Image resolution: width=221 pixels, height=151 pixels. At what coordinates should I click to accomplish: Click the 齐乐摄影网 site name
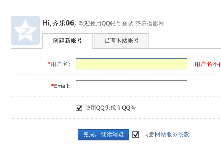tap(149, 23)
